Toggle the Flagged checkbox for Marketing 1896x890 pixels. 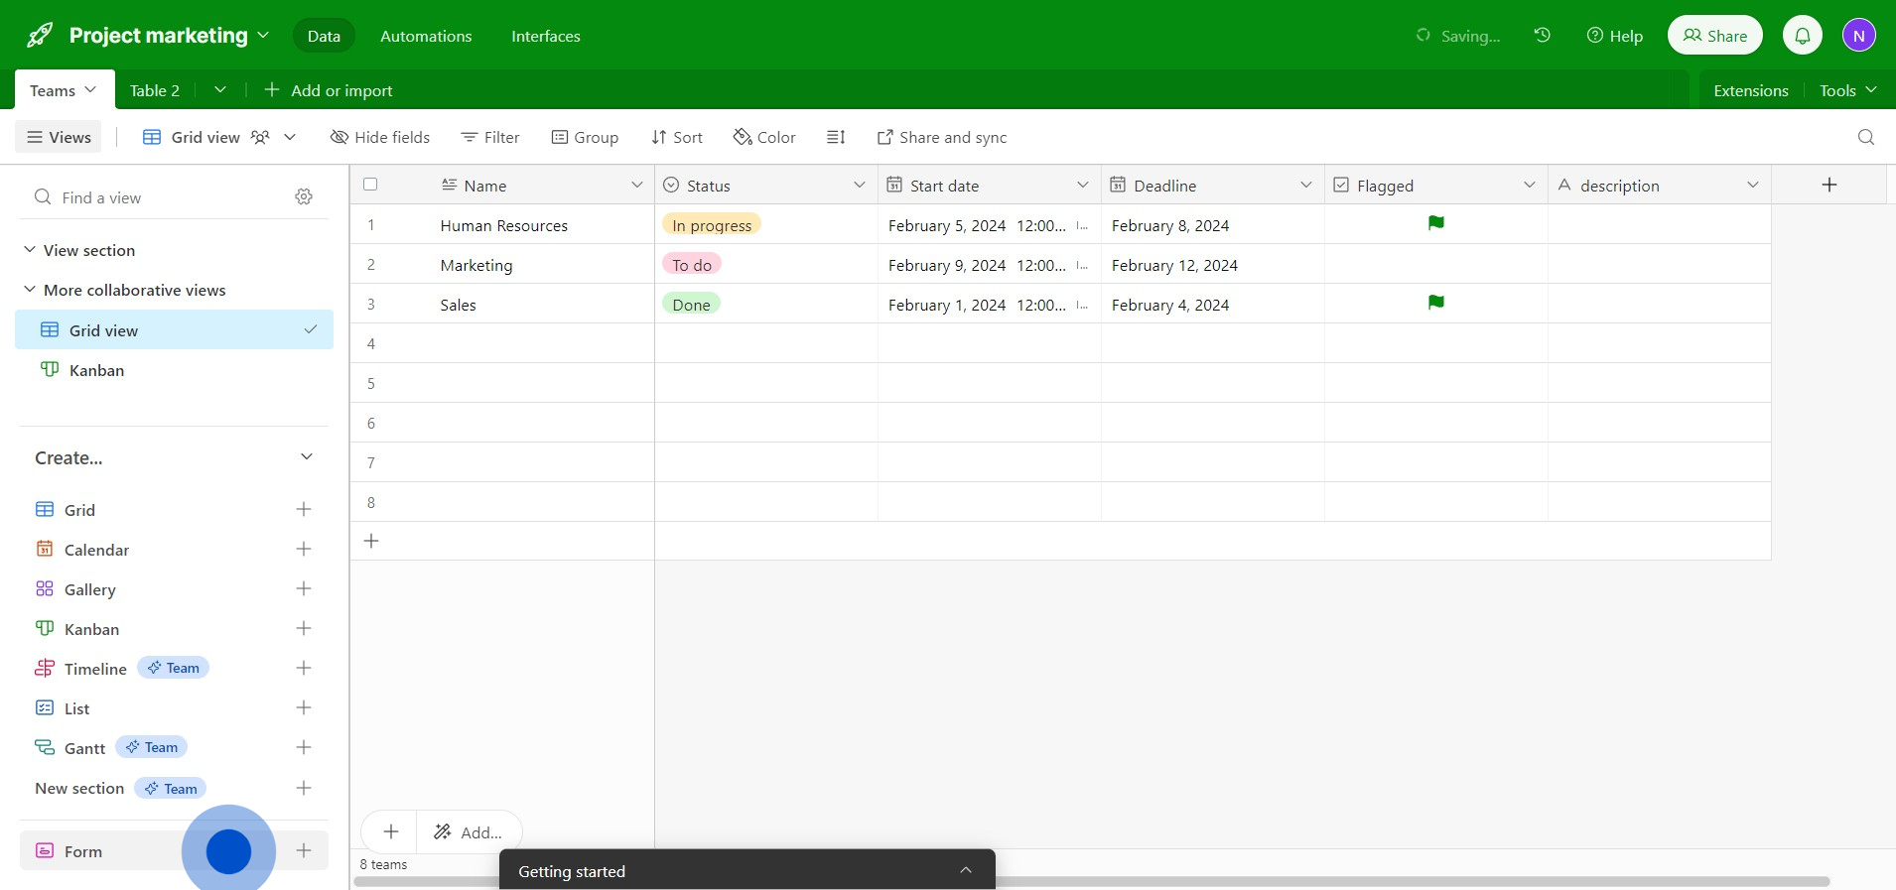(x=1435, y=265)
